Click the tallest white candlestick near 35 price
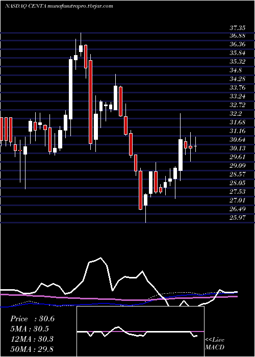This screenshot has height=357, width=255. [x=70, y=89]
